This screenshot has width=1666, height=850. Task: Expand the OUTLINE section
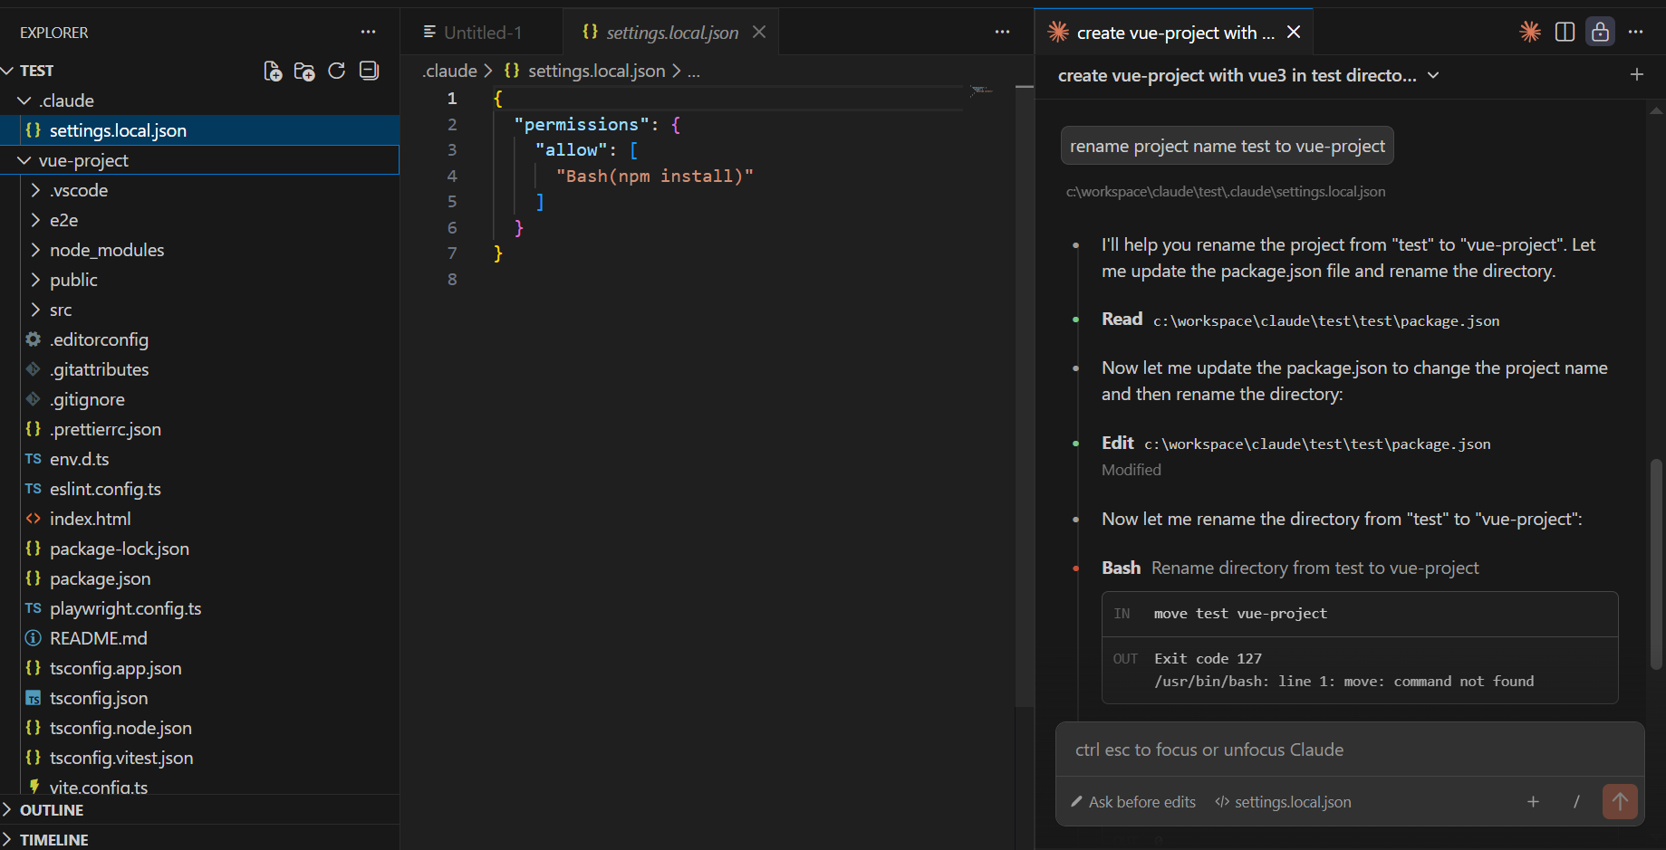pos(199,810)
